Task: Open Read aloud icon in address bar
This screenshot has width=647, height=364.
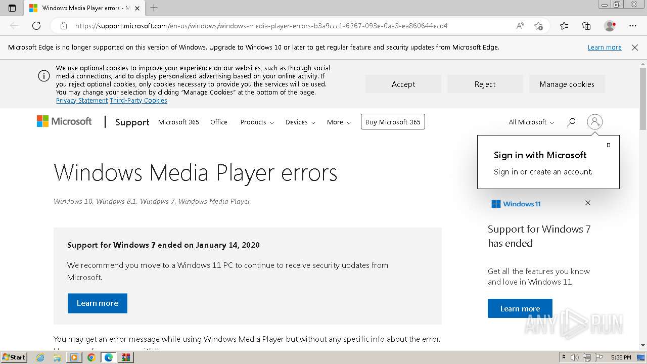Action: click(520, 26)
